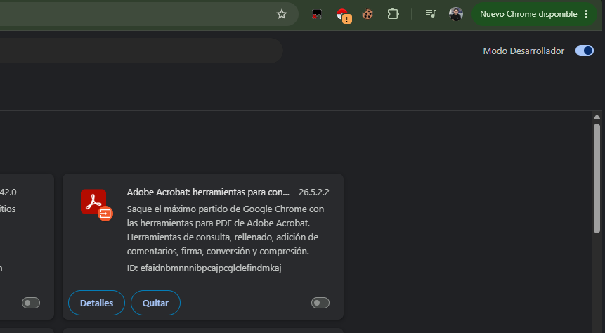The image size is (605, 333).
Task: Click Quitar to remove Adobe Acrobat
Action: (155, 303)
